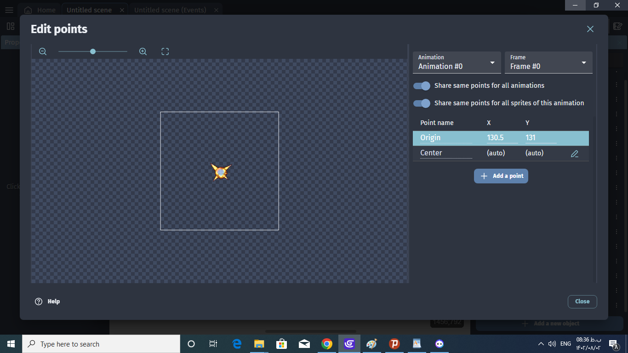This screenshot has height=353, width=628.
Task: Click the Windows search box in taskbar
Action: (x=101, y=344)
